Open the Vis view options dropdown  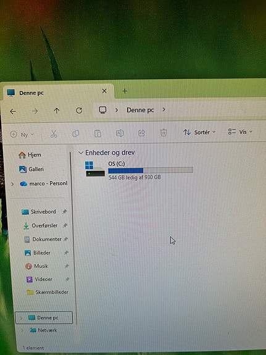(240, 132)
